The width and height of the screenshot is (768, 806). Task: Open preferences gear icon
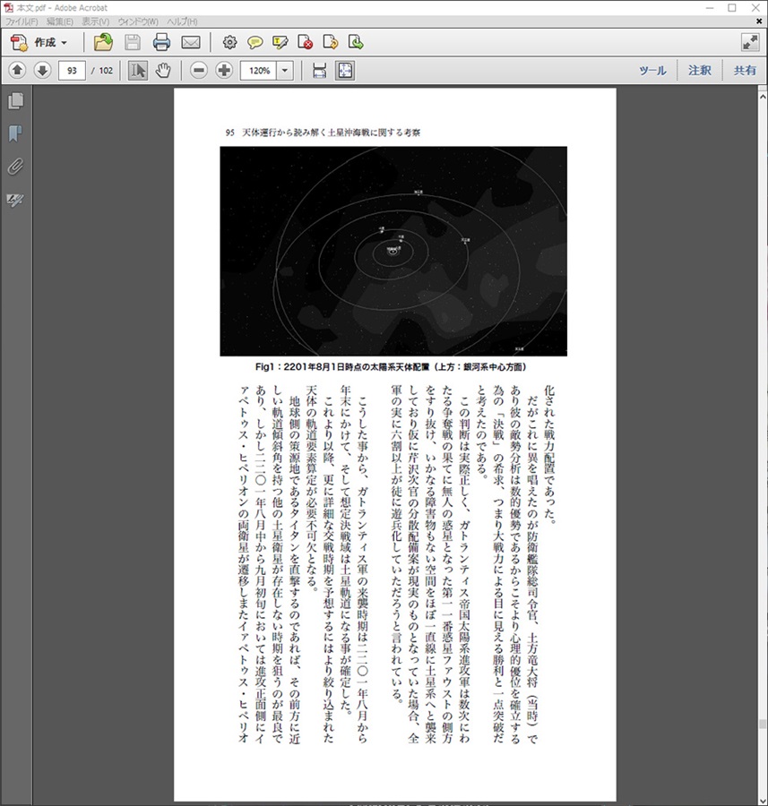coord(229,42)
